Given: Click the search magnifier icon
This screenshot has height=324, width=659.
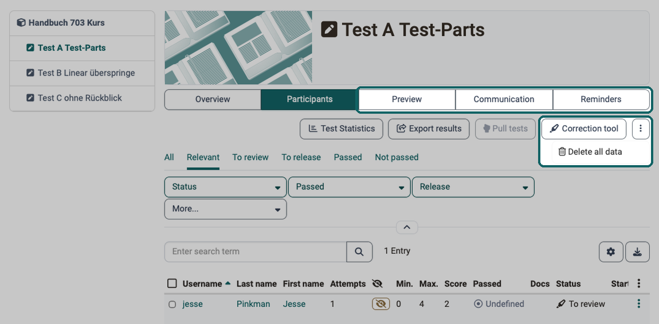Looking at the screenshot, I should (359, 251).
